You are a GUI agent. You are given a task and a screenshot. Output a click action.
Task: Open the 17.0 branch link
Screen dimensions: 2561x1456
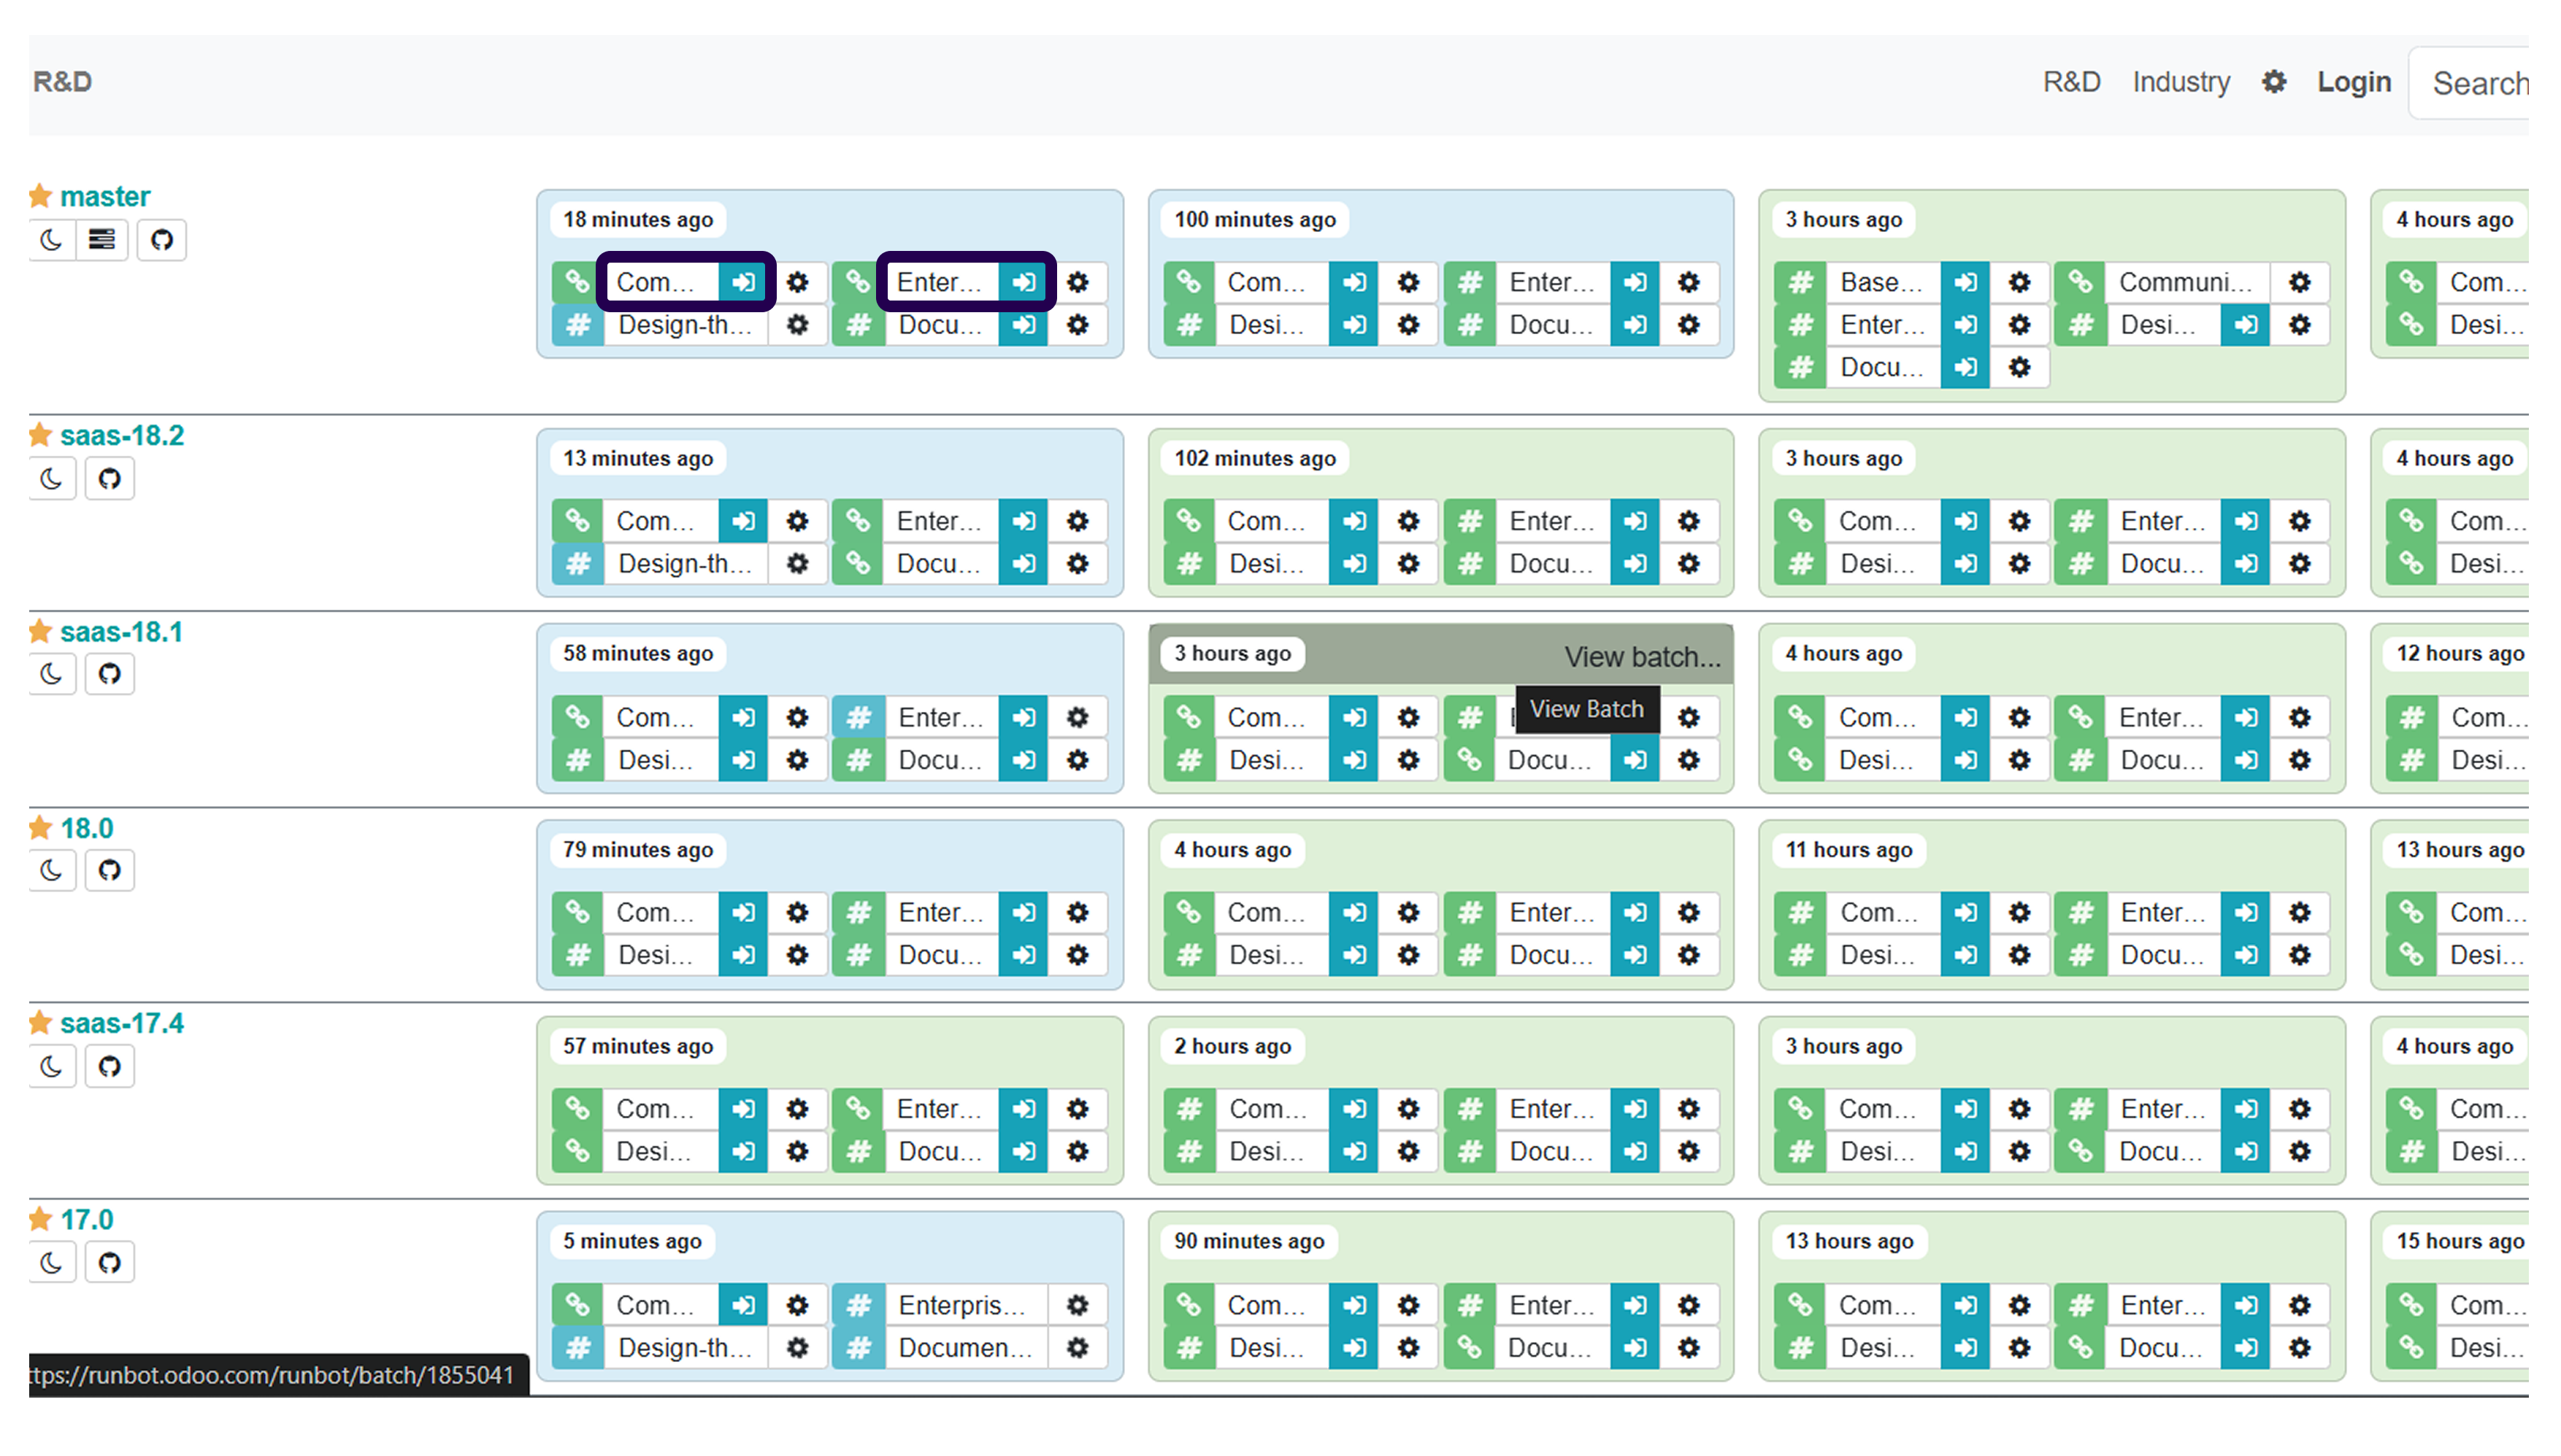click(87, 1220)
